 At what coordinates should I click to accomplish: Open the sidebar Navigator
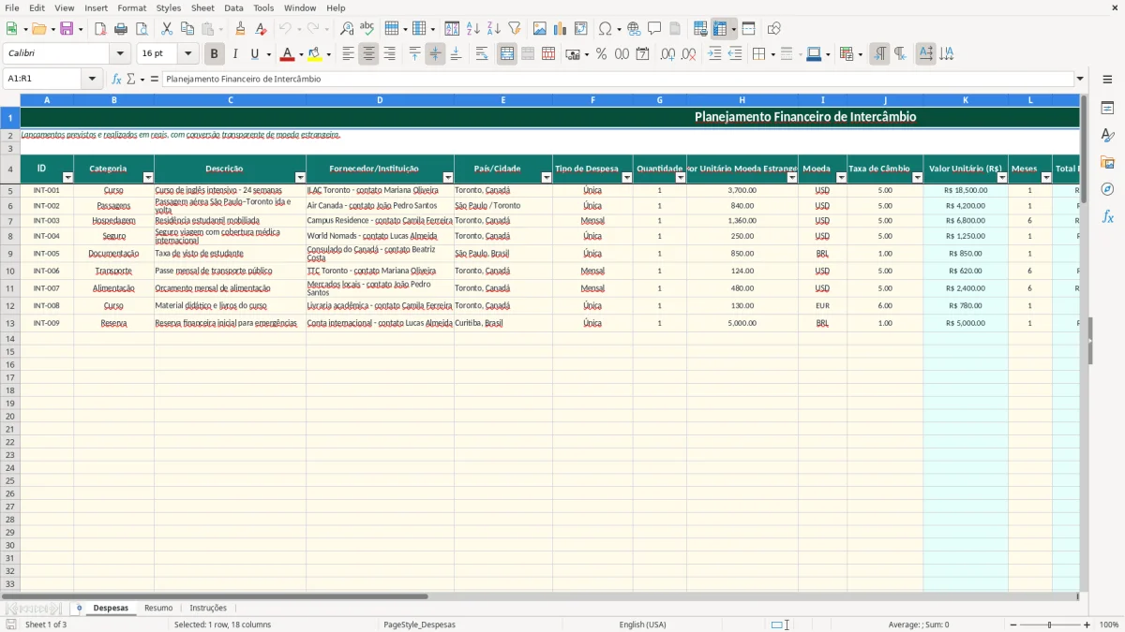tap(1107, 189)
